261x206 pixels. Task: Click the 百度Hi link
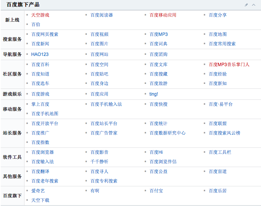click(156, 152)
